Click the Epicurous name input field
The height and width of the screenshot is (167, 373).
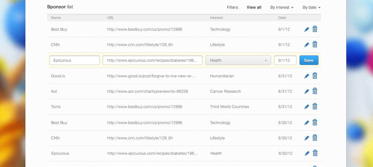point(75,60)
